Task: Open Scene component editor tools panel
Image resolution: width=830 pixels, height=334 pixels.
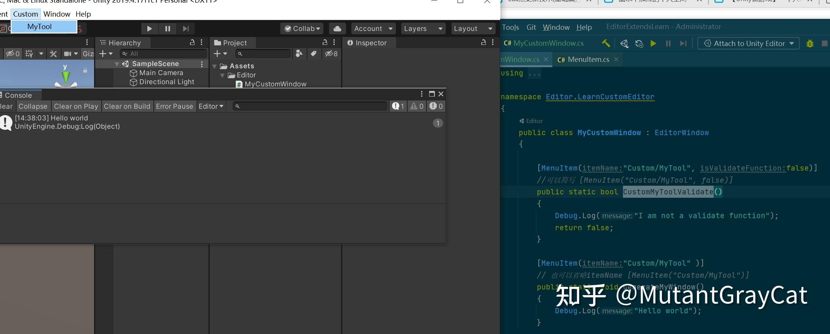Action: (53, 54)
